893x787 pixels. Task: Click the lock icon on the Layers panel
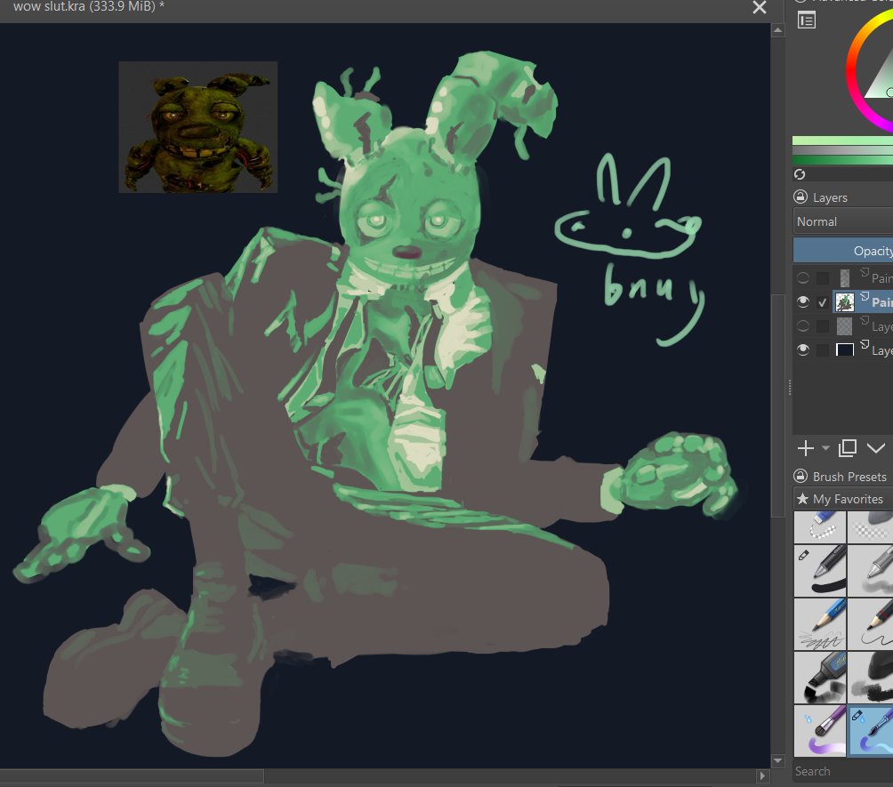click(x=802, y=197)
